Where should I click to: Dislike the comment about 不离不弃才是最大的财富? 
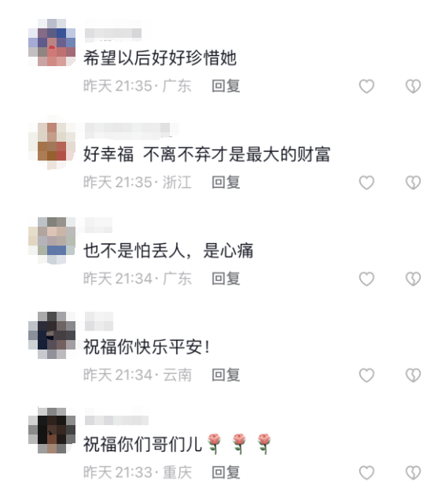click(x=413, y=183)
